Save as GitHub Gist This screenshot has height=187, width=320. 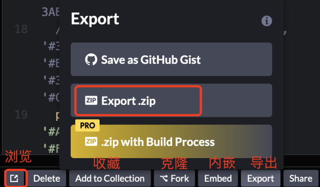point(171,60)
